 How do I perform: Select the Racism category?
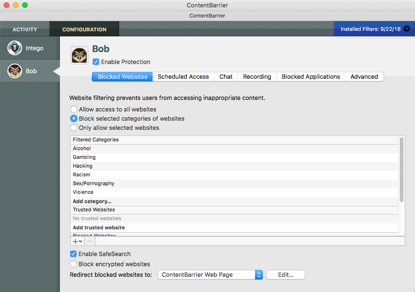[234, 175]
